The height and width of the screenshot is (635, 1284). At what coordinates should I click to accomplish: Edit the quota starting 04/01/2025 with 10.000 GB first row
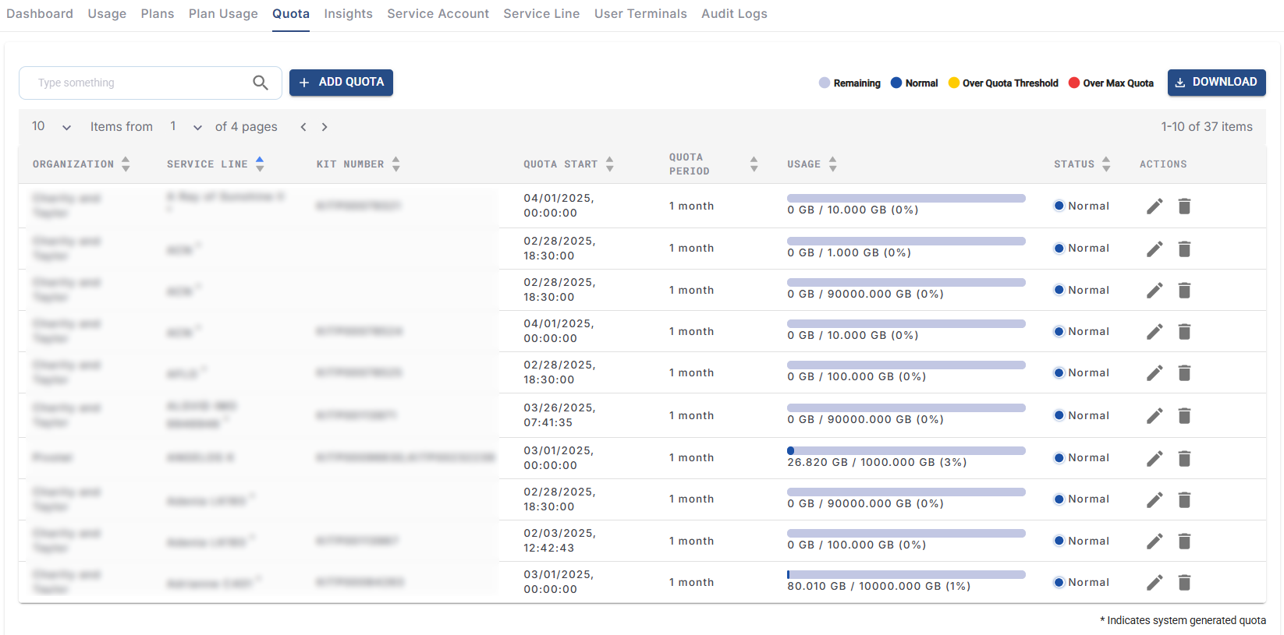click(1155, 206)
